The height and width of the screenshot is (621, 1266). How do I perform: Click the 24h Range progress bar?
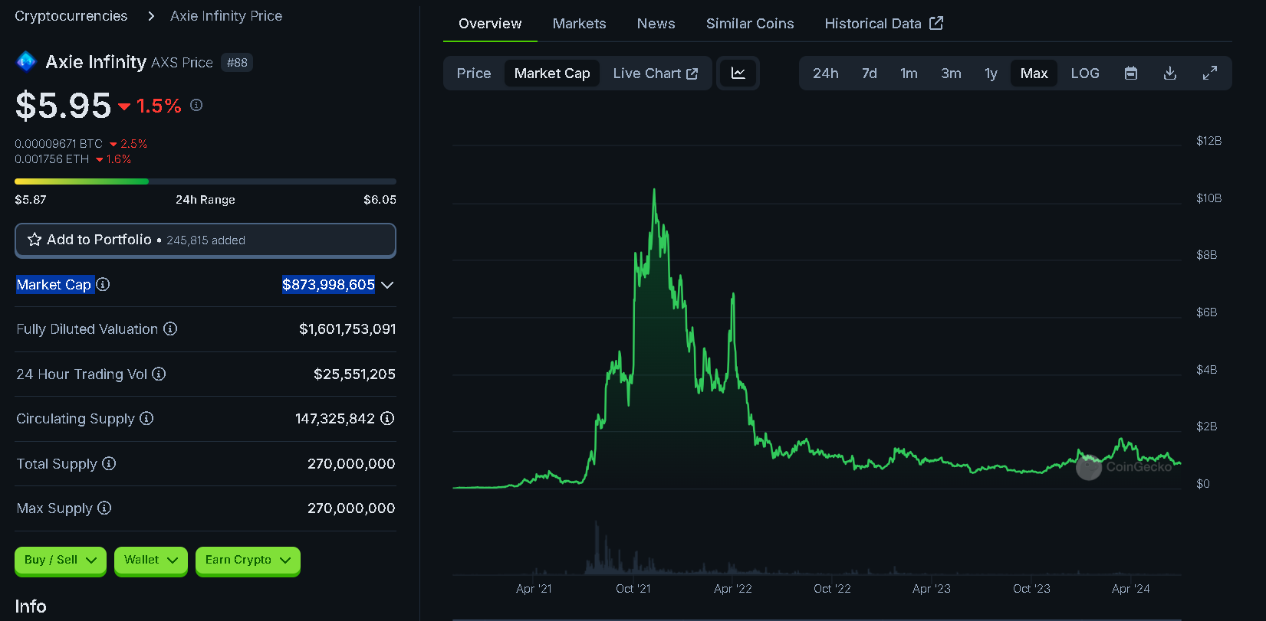(x=206, y=181)
